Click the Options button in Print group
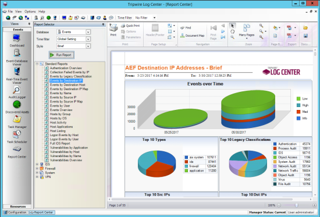 129,31
